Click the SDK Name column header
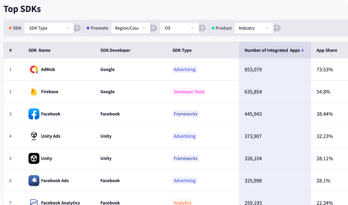Image resolution: width=348 pixels, height=205 pixels. coord(39,50)
